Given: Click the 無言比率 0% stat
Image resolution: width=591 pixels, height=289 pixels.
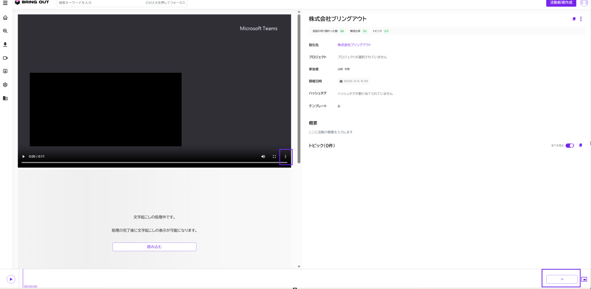Looking at the screenshot, I should click(358, 31).
